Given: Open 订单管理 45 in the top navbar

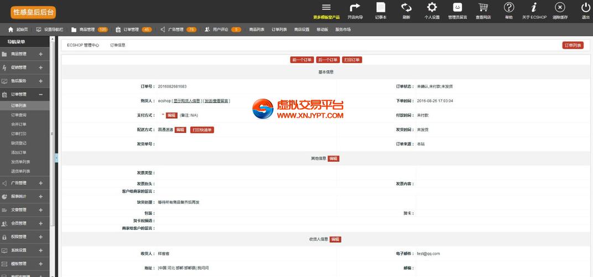Looking at the screenshot, I should coord(134,29).
